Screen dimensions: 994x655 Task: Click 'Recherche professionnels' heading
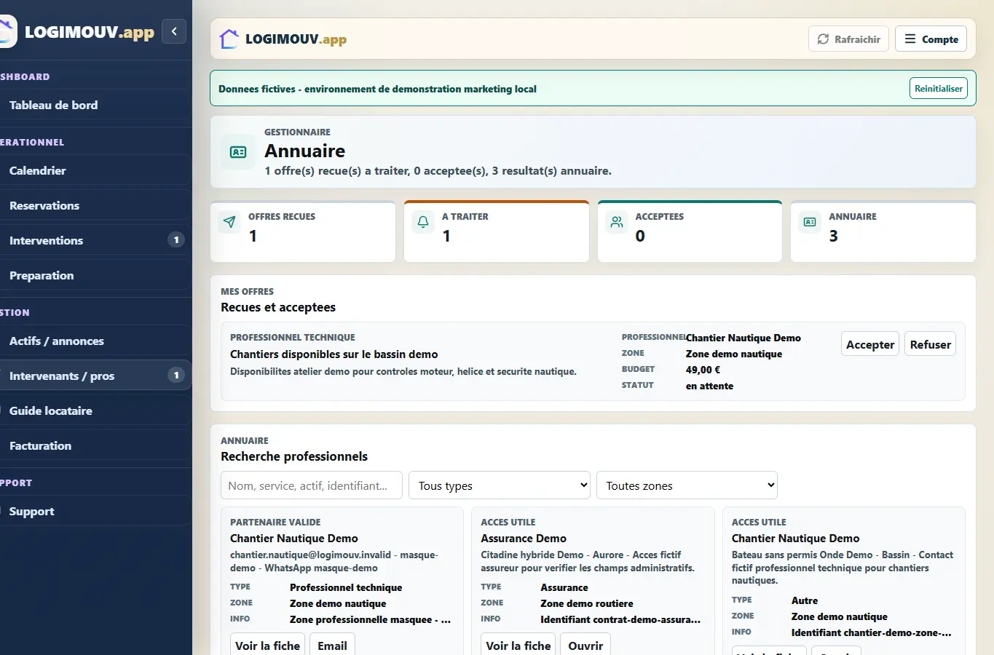click(x=294, y=456)
